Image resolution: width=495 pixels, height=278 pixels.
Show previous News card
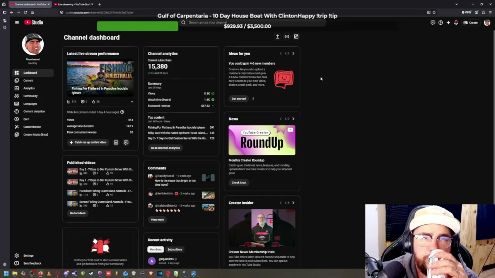[281, 119]
